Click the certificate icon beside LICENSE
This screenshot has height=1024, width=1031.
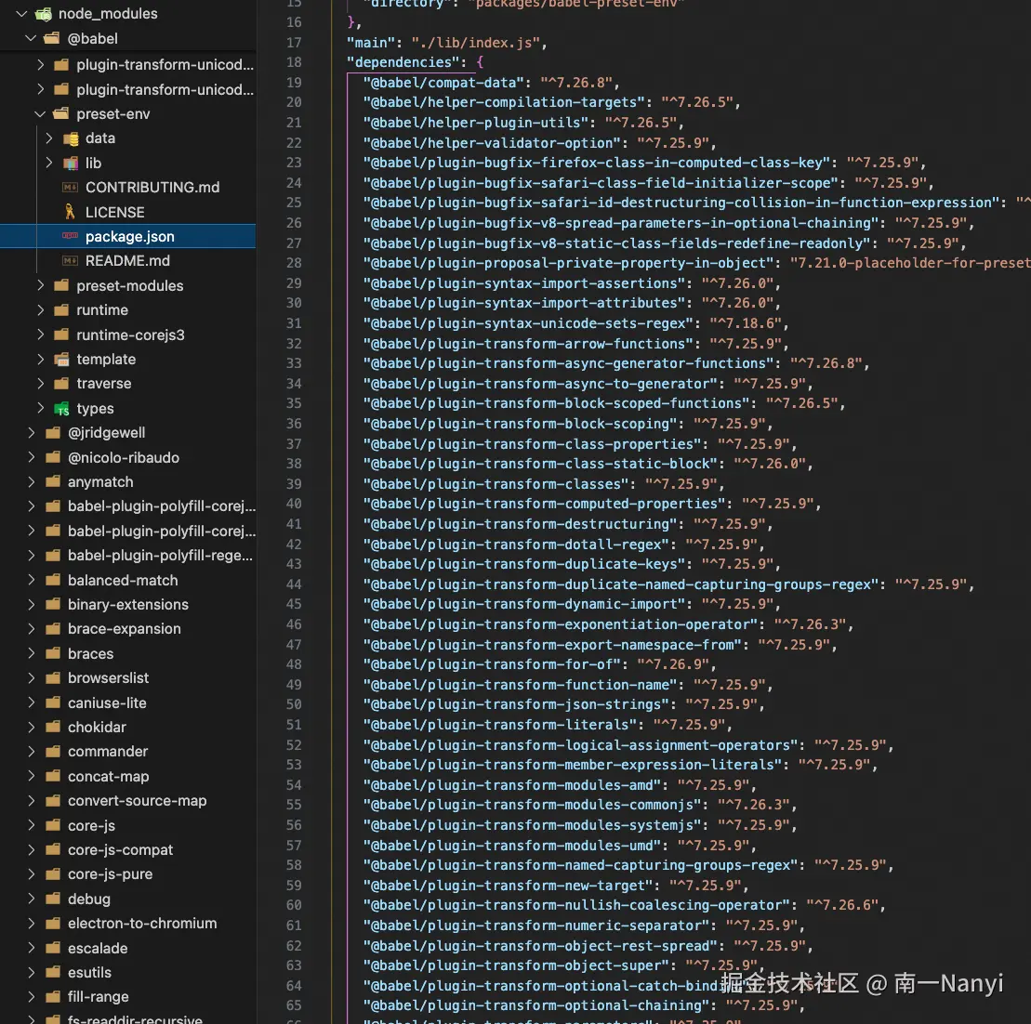point(71,212)
